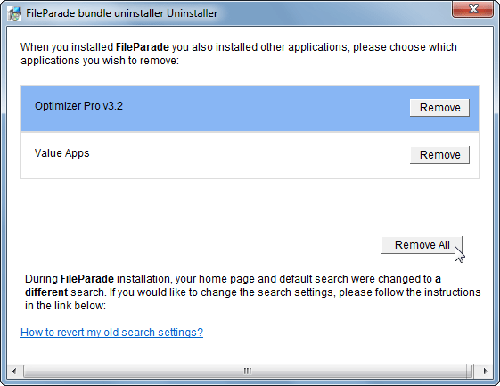This screenshot has width=500, height=386.
Task: Select the Value Apps row
Action: [250, 155]
